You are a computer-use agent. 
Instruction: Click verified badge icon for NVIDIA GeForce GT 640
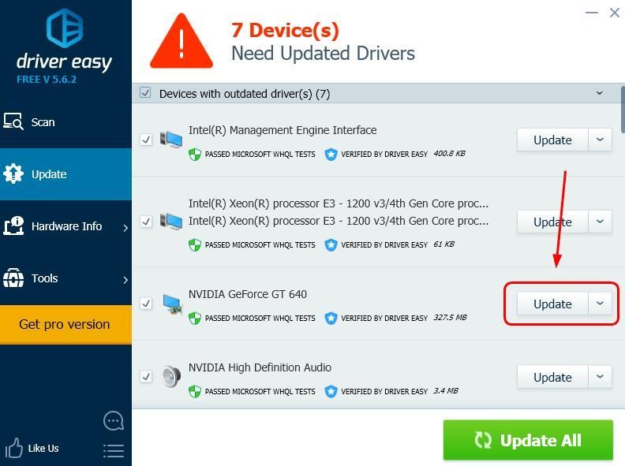(331, 319)
